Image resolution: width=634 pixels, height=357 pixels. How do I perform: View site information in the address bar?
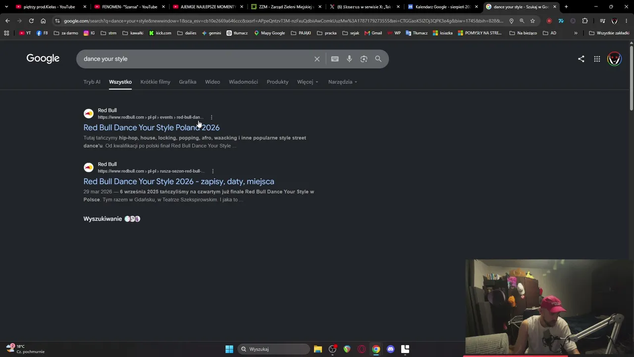(x=57, y=21)
